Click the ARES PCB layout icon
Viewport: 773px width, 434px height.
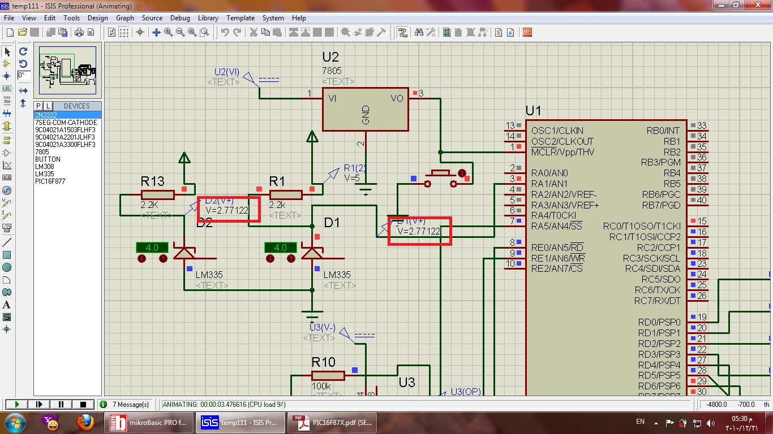[527, 33]
